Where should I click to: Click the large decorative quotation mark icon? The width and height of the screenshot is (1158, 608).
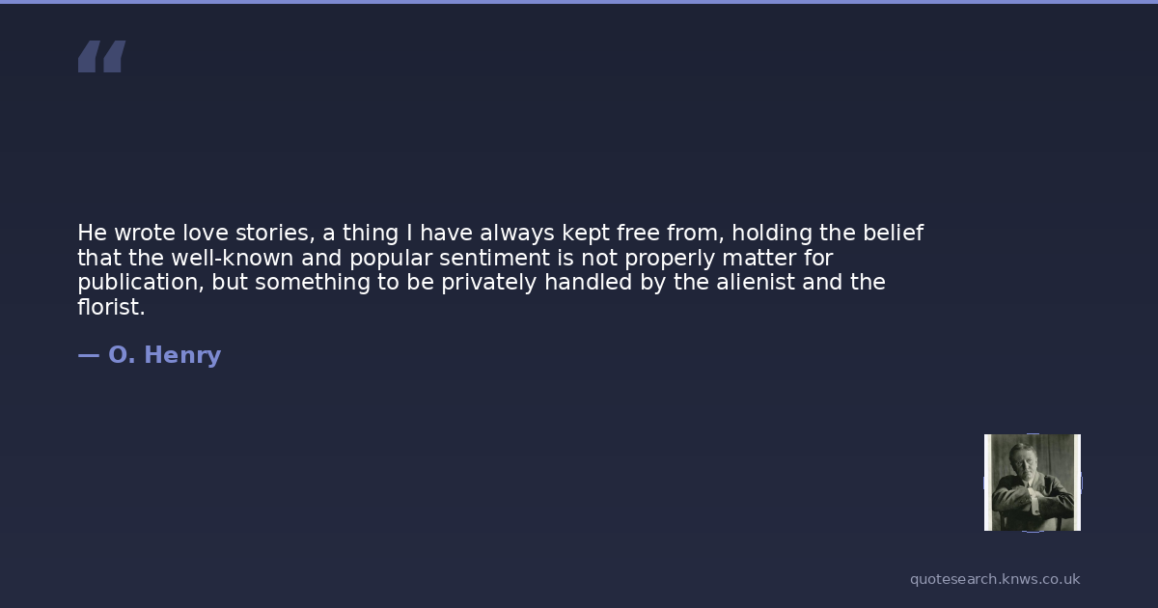(101, 57)
